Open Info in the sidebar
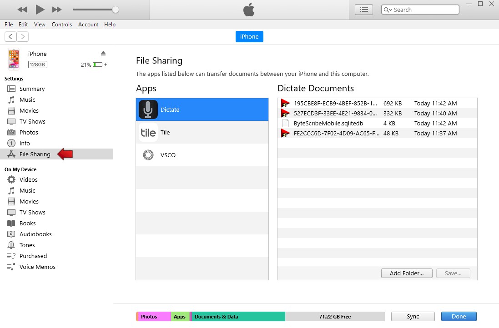Viewport: 499px width, 328px height. coord(57,143)
